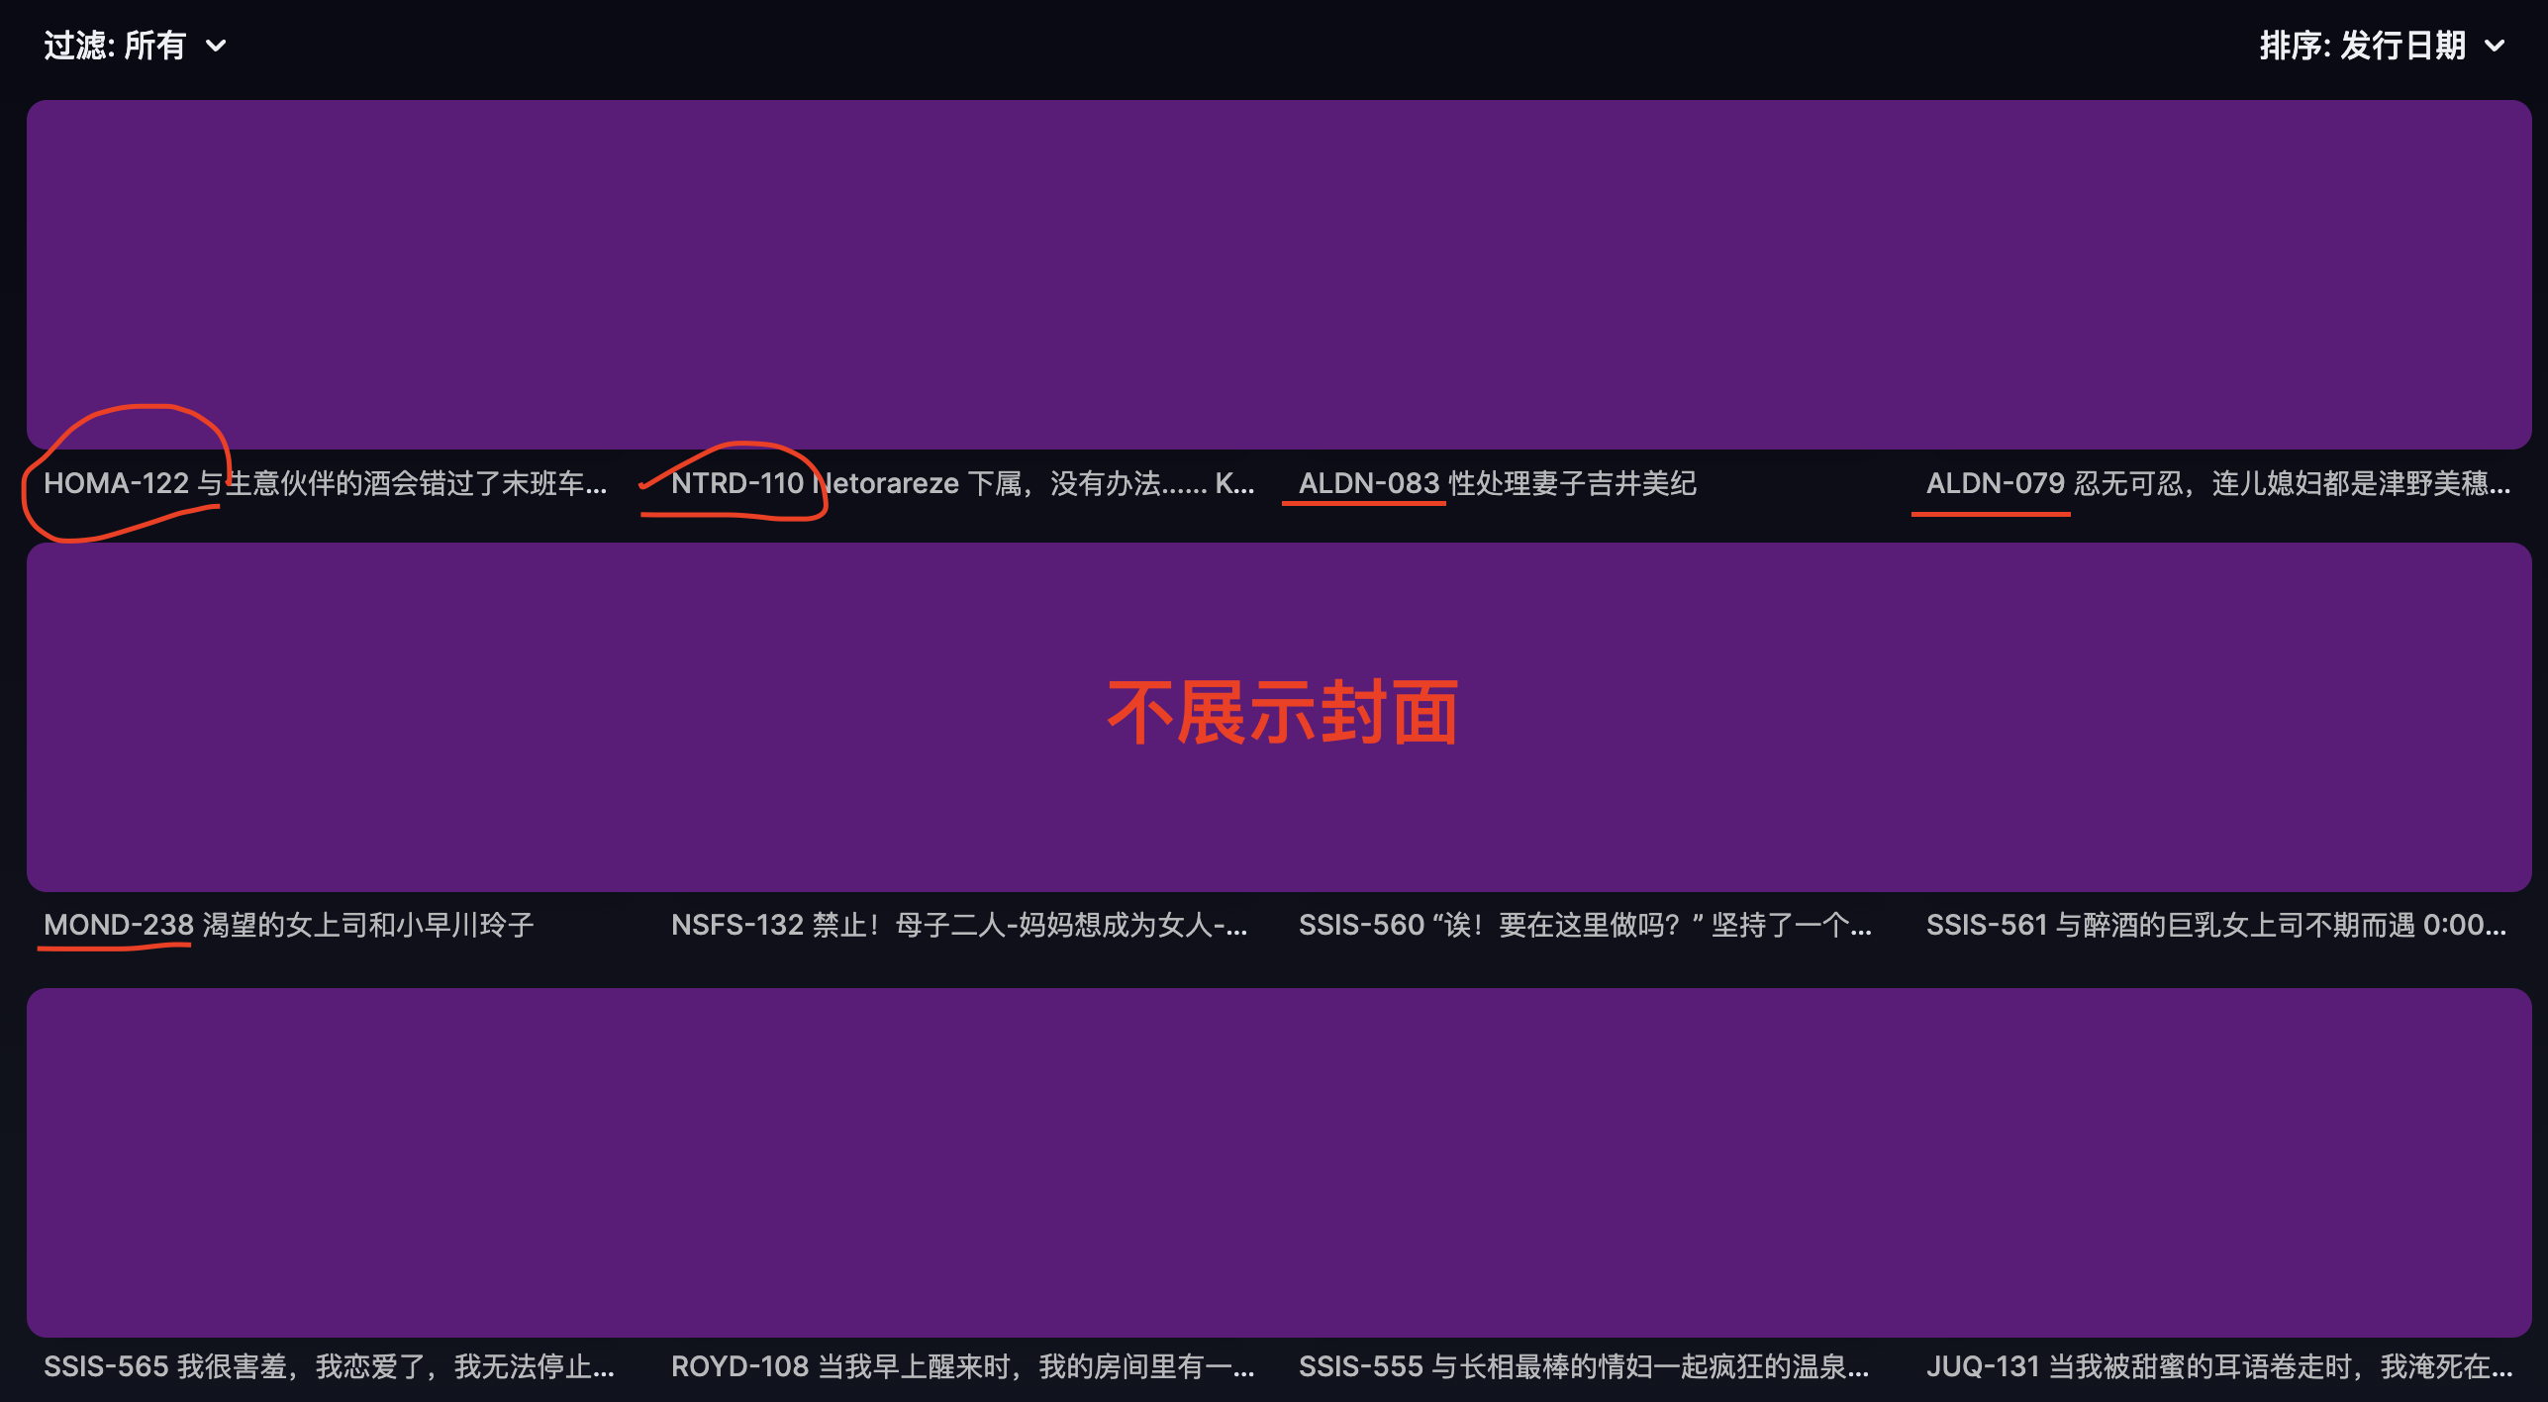The height and width of the screenshot is (1402, 2548).
Task: Select the SSIS-560 title text
Action: [1585, 925]
